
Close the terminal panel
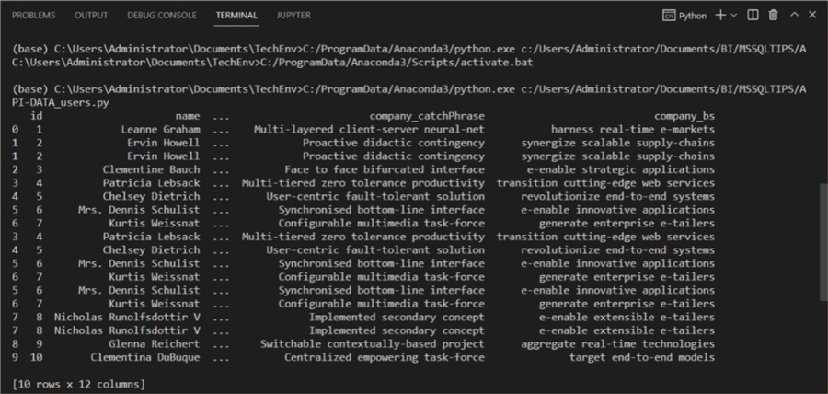[811, 16]
